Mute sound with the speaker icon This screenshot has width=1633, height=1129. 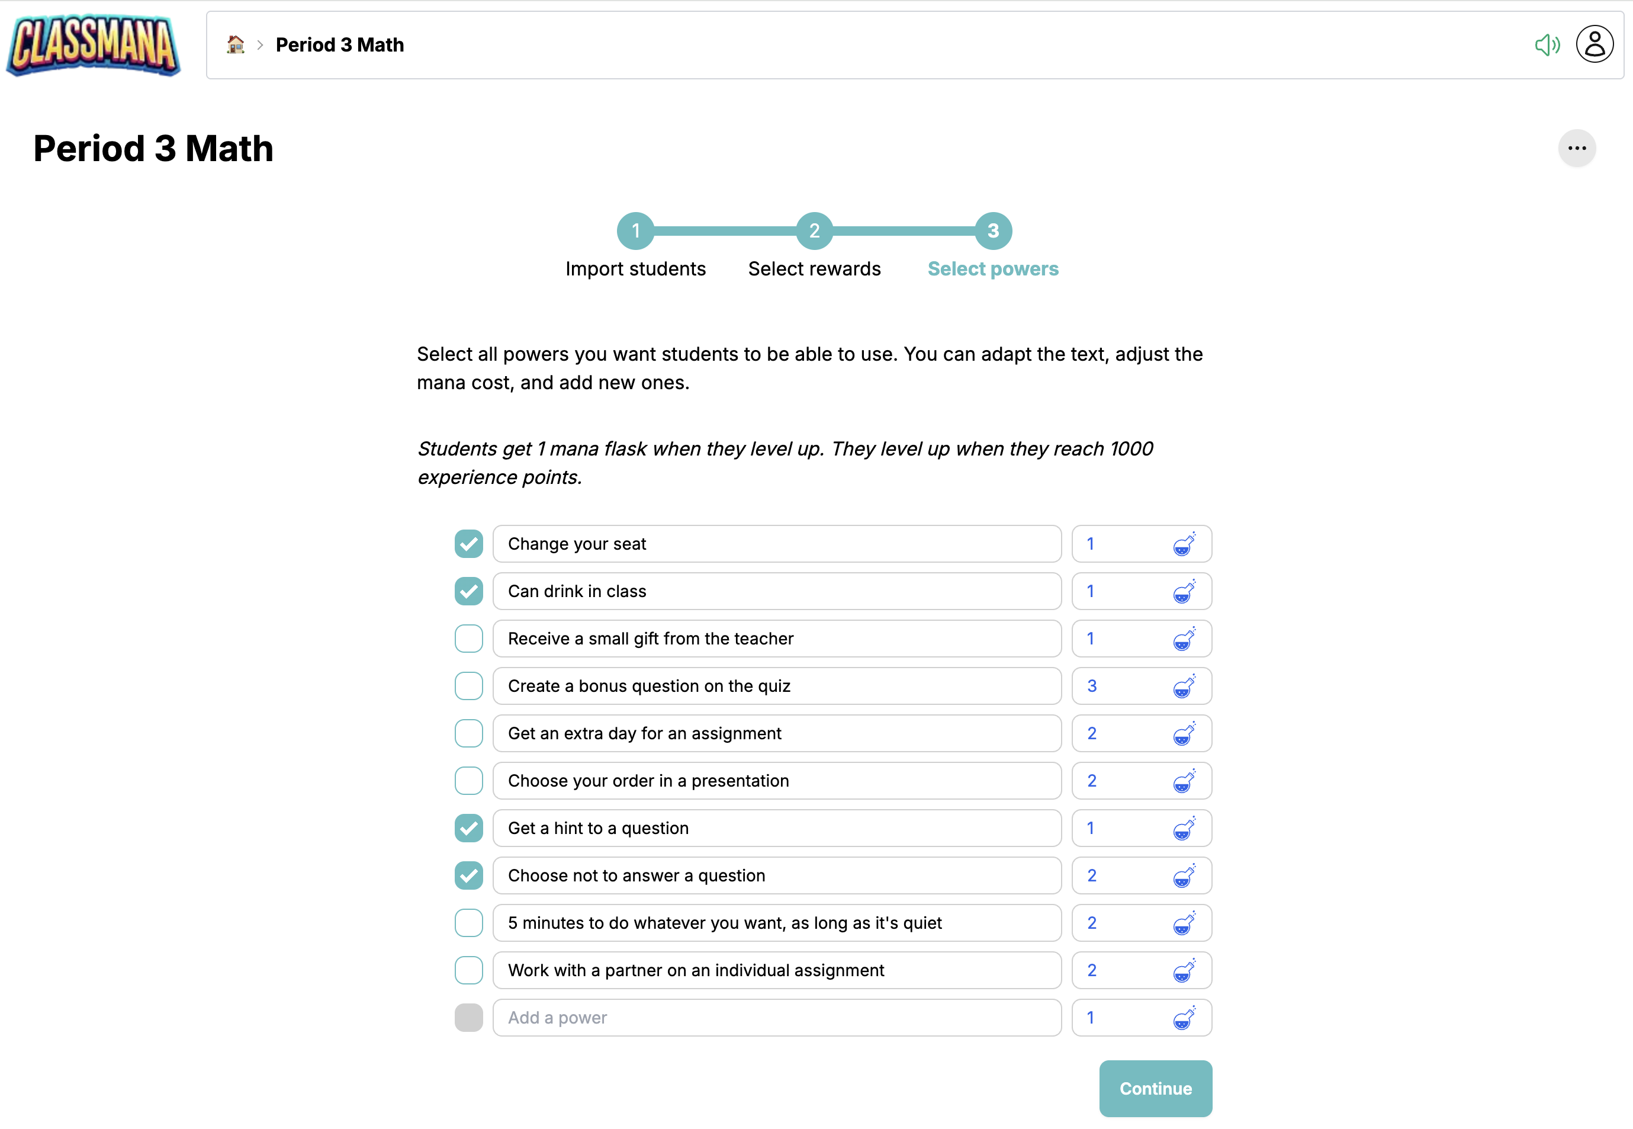click(1546, 44)
